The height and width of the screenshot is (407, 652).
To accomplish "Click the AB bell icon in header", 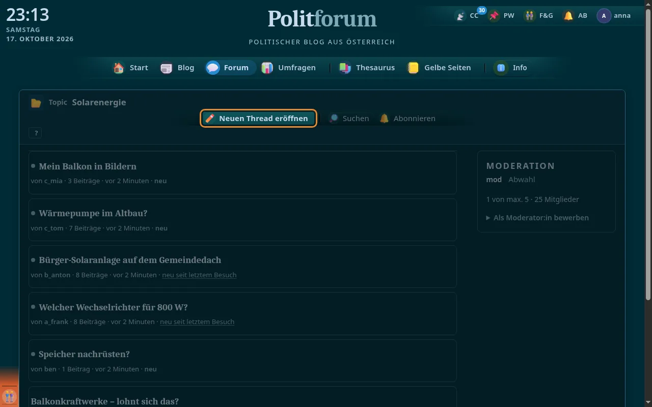I will pos(568,16).
